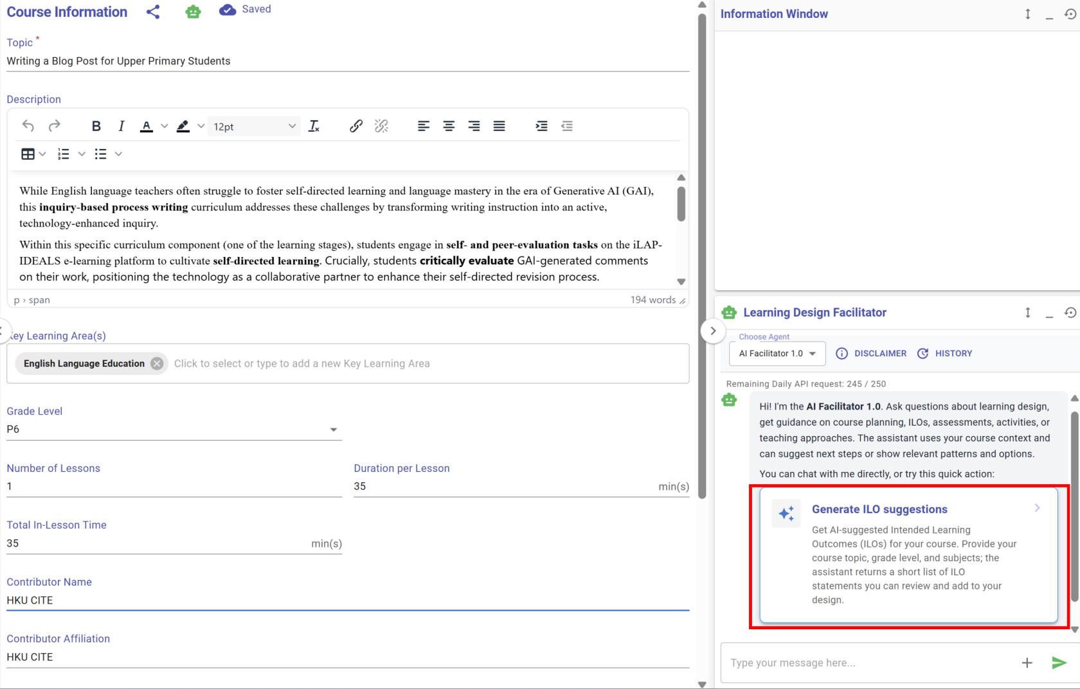This screenshot has width=1080, height=689.
Task: Toggle bold formatting in description editor
Action: [96, 126]
